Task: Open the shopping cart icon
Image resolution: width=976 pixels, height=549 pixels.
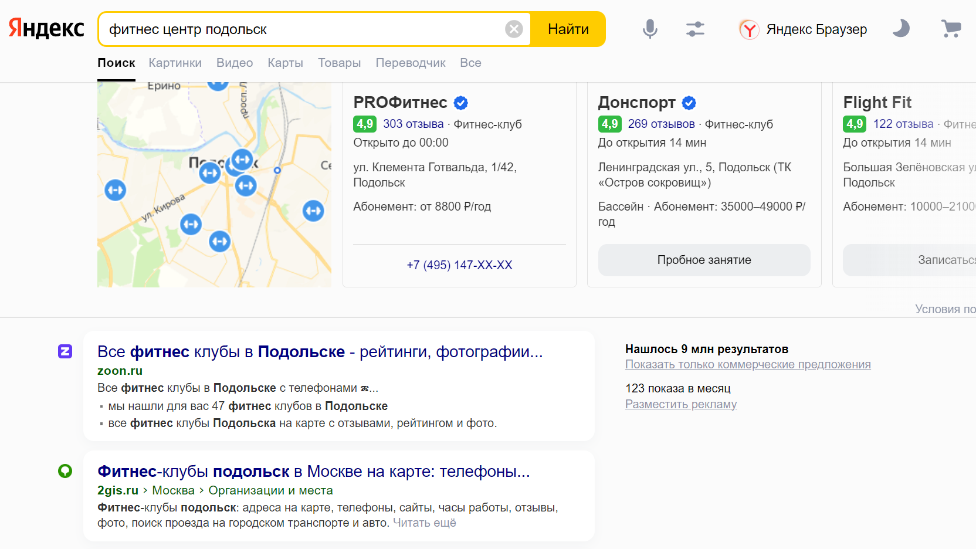Action: (951, 28)
